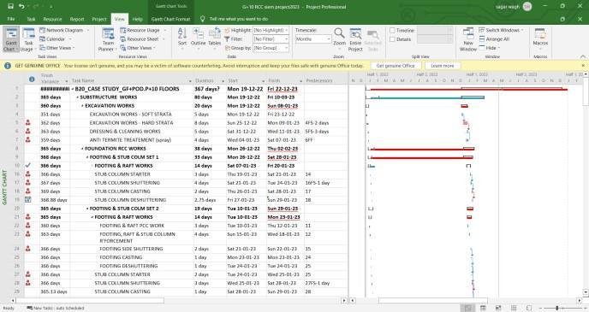Switch to the Resource ribbon tab

click(x=52, y=19)
